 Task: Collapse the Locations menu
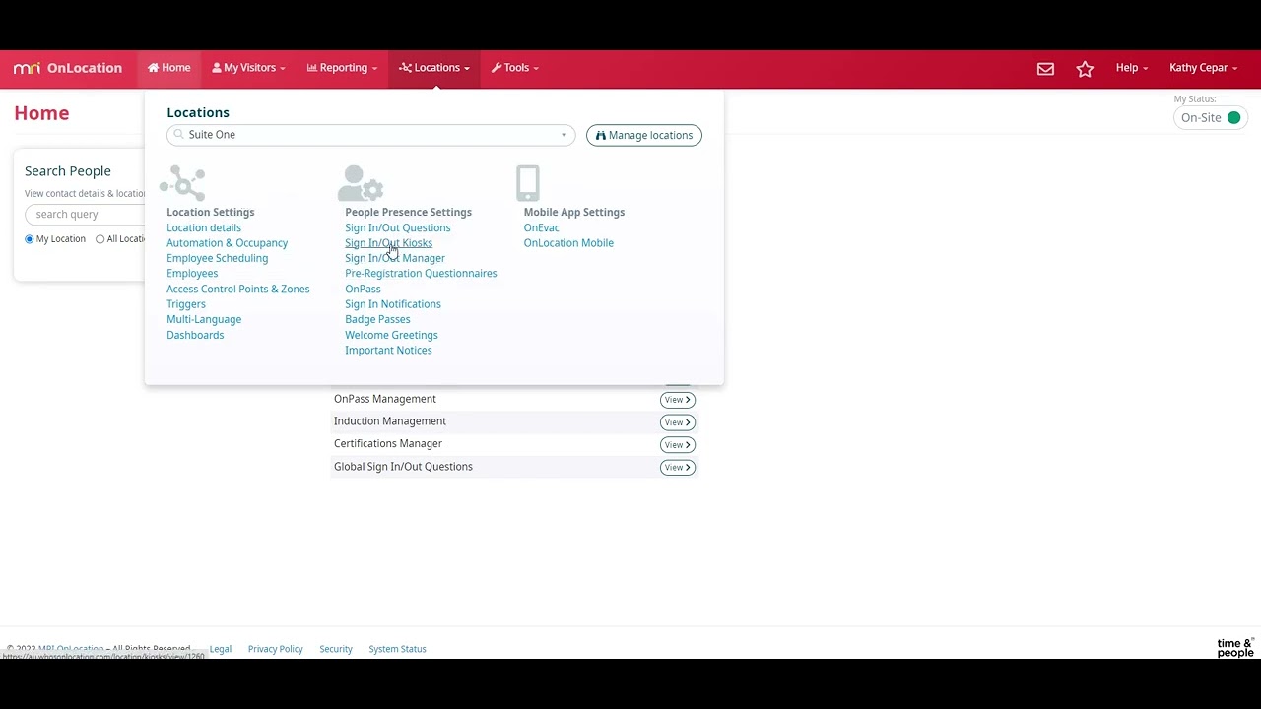click(x=434, y=68)
